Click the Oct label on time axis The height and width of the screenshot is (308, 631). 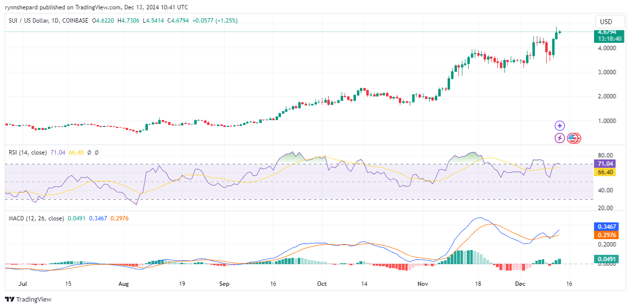click(x=321, y=284)
